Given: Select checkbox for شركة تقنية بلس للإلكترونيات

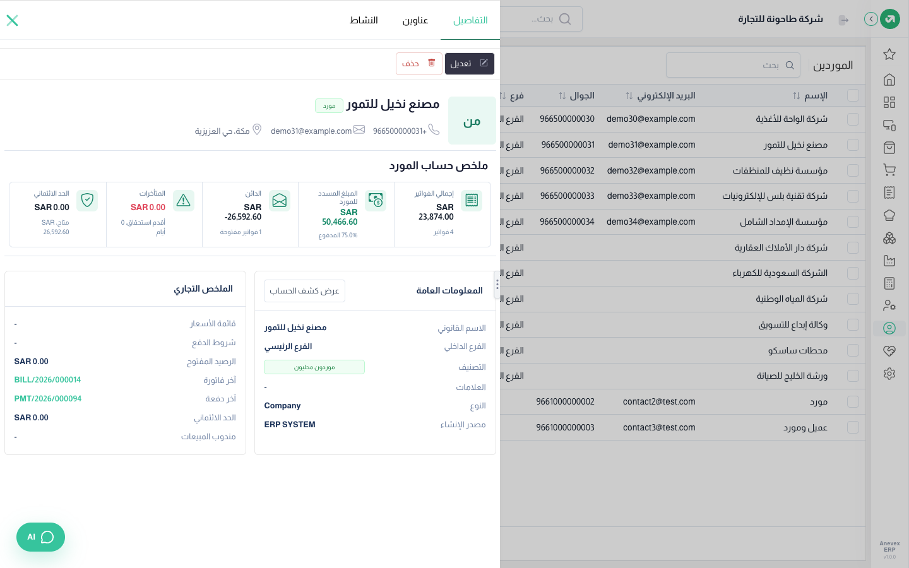Looking at the screenshot, I should 853,196.
